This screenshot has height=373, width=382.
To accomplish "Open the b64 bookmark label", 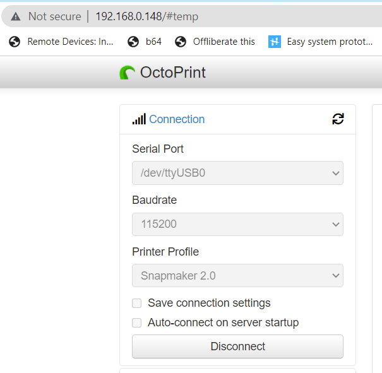I will point(153,42).
